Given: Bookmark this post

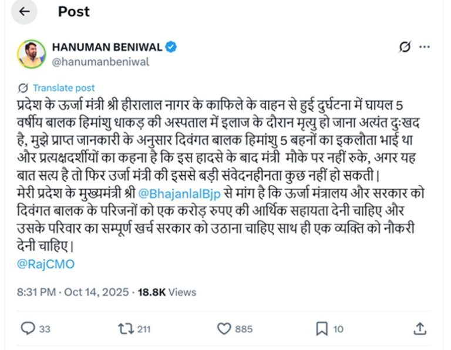Looking at the screenshot, I should (321, 328).
